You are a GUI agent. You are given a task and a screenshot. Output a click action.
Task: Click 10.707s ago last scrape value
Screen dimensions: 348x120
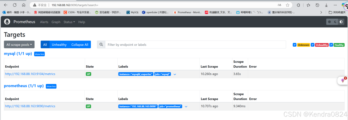tap(209, 106)
